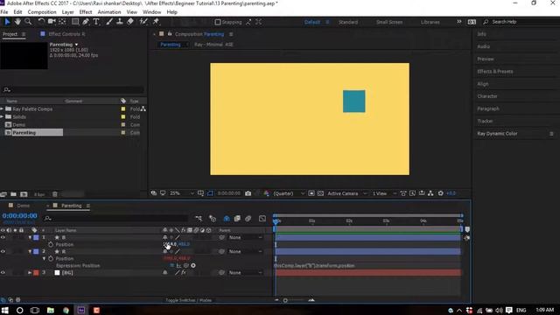Open composition mini-flowchart icon in timeline
The image size is (560, 315).
point(199,218)
